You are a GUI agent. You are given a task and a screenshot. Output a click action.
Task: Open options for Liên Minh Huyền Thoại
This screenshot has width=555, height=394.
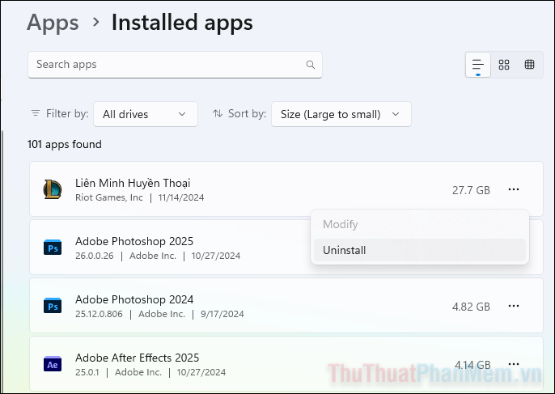pos(514,189)
